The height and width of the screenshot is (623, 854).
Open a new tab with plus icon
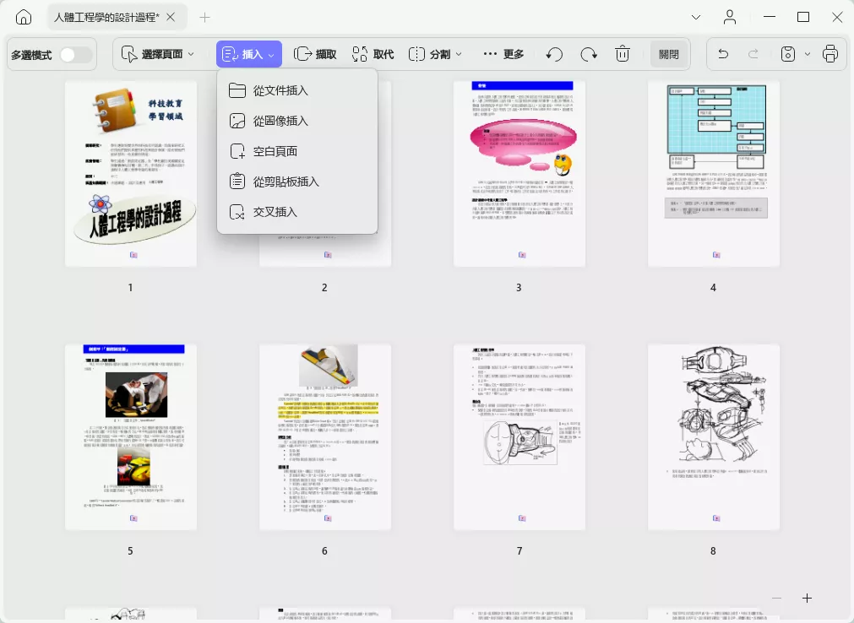204,18
